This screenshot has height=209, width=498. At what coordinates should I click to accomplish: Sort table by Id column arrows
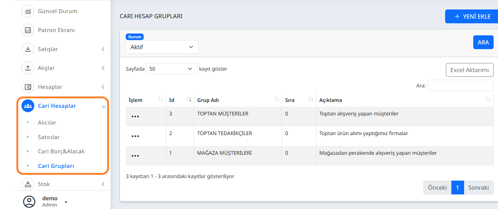click(189, 100)
